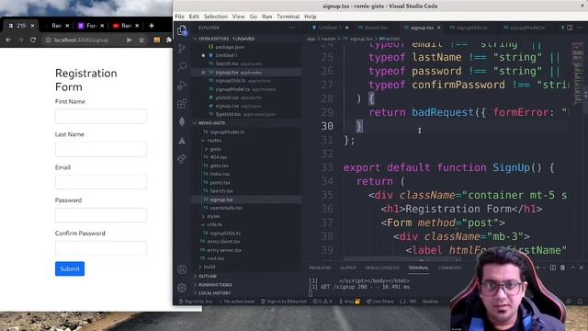Click the errors and warnings status entry
The image size is (588, 331).
(x=322, y=302)
